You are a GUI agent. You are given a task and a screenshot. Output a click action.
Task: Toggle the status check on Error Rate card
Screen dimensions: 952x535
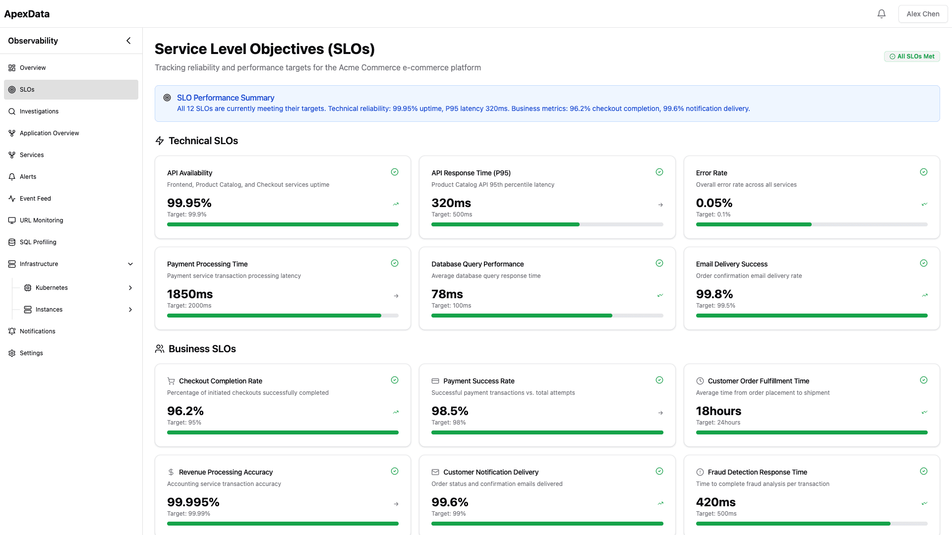pyautogui.click(x=924, y=172)
